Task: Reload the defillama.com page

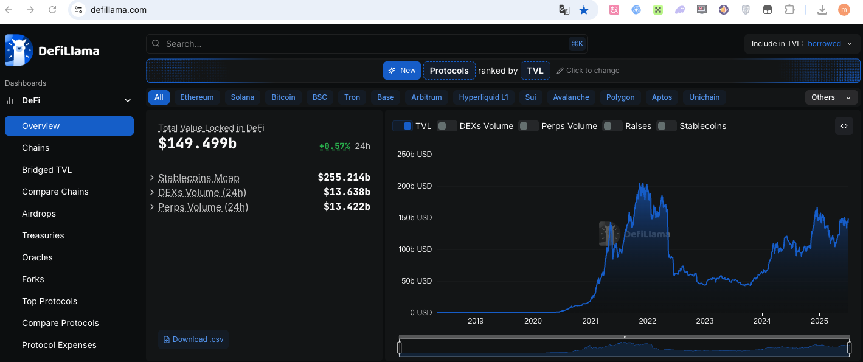Action: point(52,10)
